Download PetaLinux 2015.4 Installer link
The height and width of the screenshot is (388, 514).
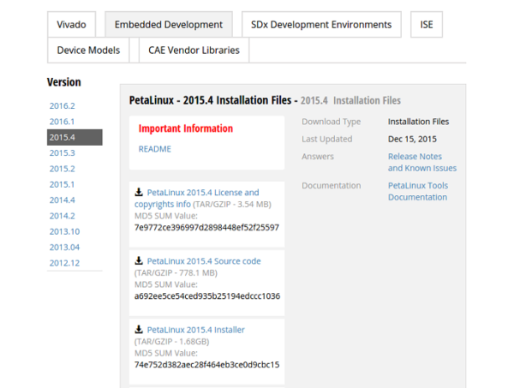click(195, 330)
